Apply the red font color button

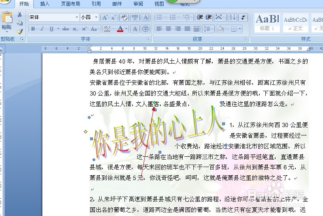pyautogui.click(x=120, y=29)
